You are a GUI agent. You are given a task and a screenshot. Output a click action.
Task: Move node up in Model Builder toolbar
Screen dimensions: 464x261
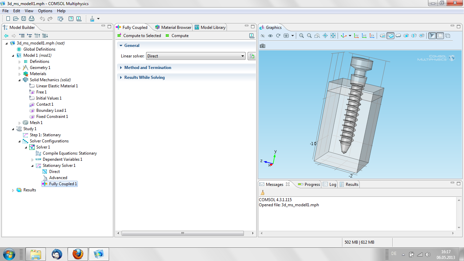click(x=37, y=36)
